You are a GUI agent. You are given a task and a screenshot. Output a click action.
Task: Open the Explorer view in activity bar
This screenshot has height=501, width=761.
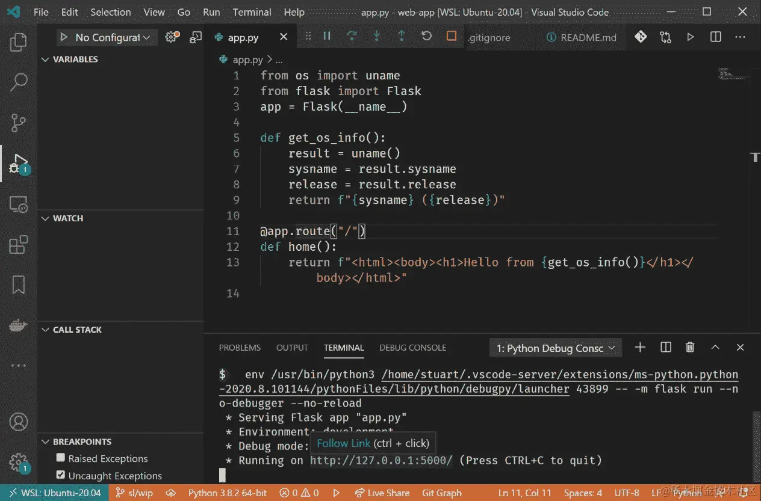coord(19,43)
